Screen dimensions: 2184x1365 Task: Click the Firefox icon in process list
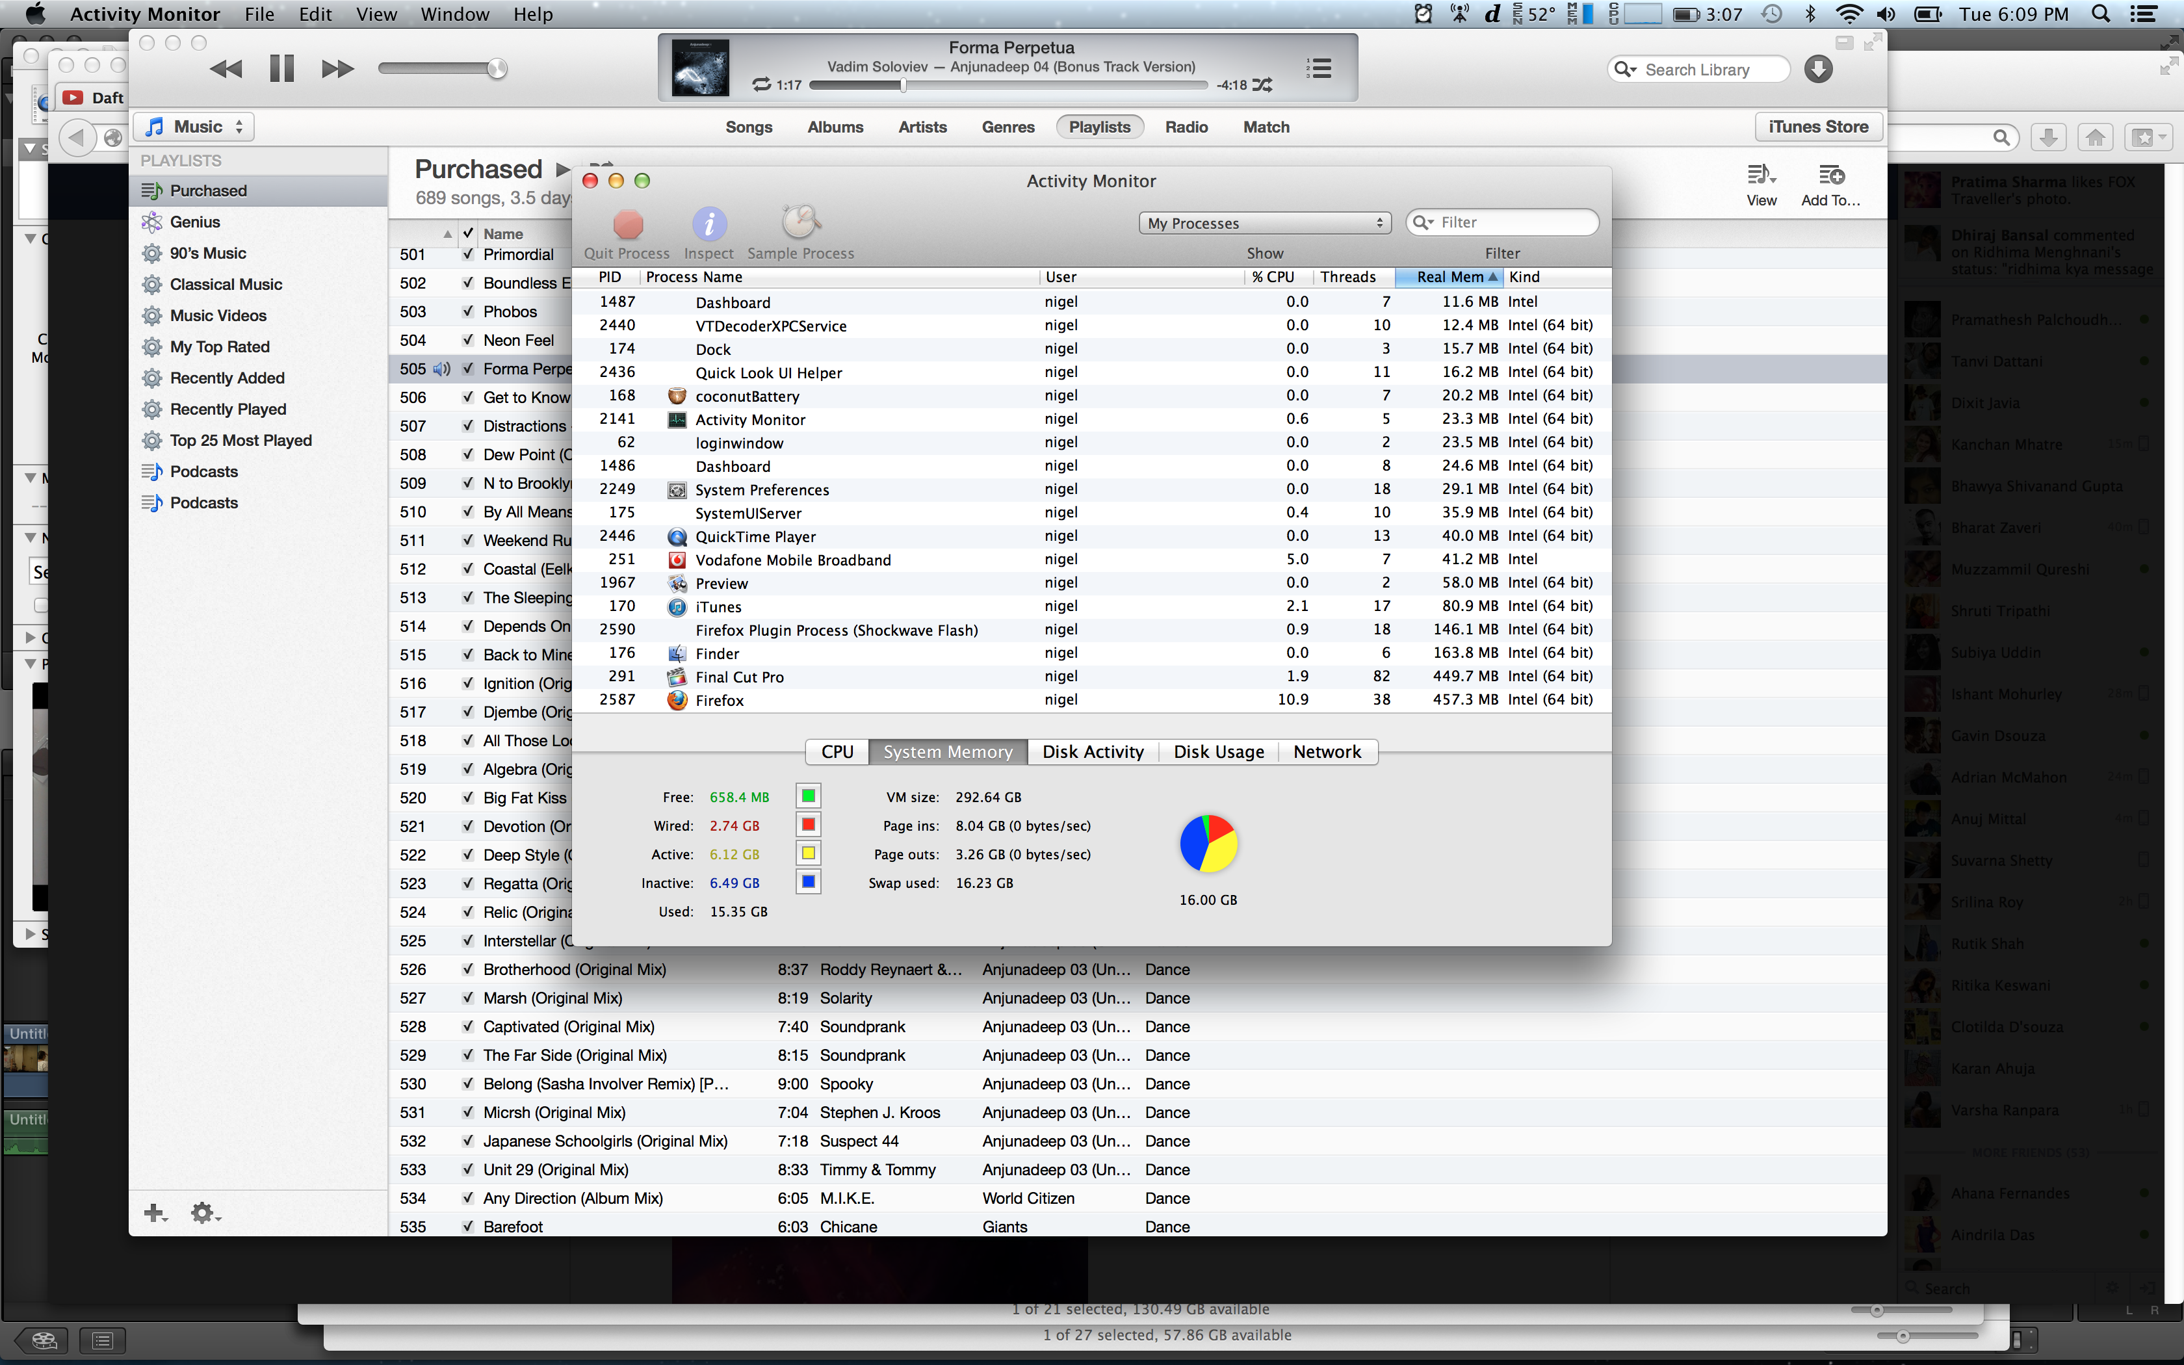click(677, 699)
